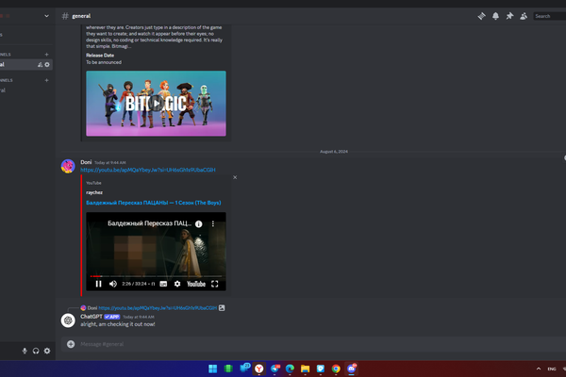Click the Search field in header
The height and width of the screenshot is (377, 566).
tap(549, 16)
